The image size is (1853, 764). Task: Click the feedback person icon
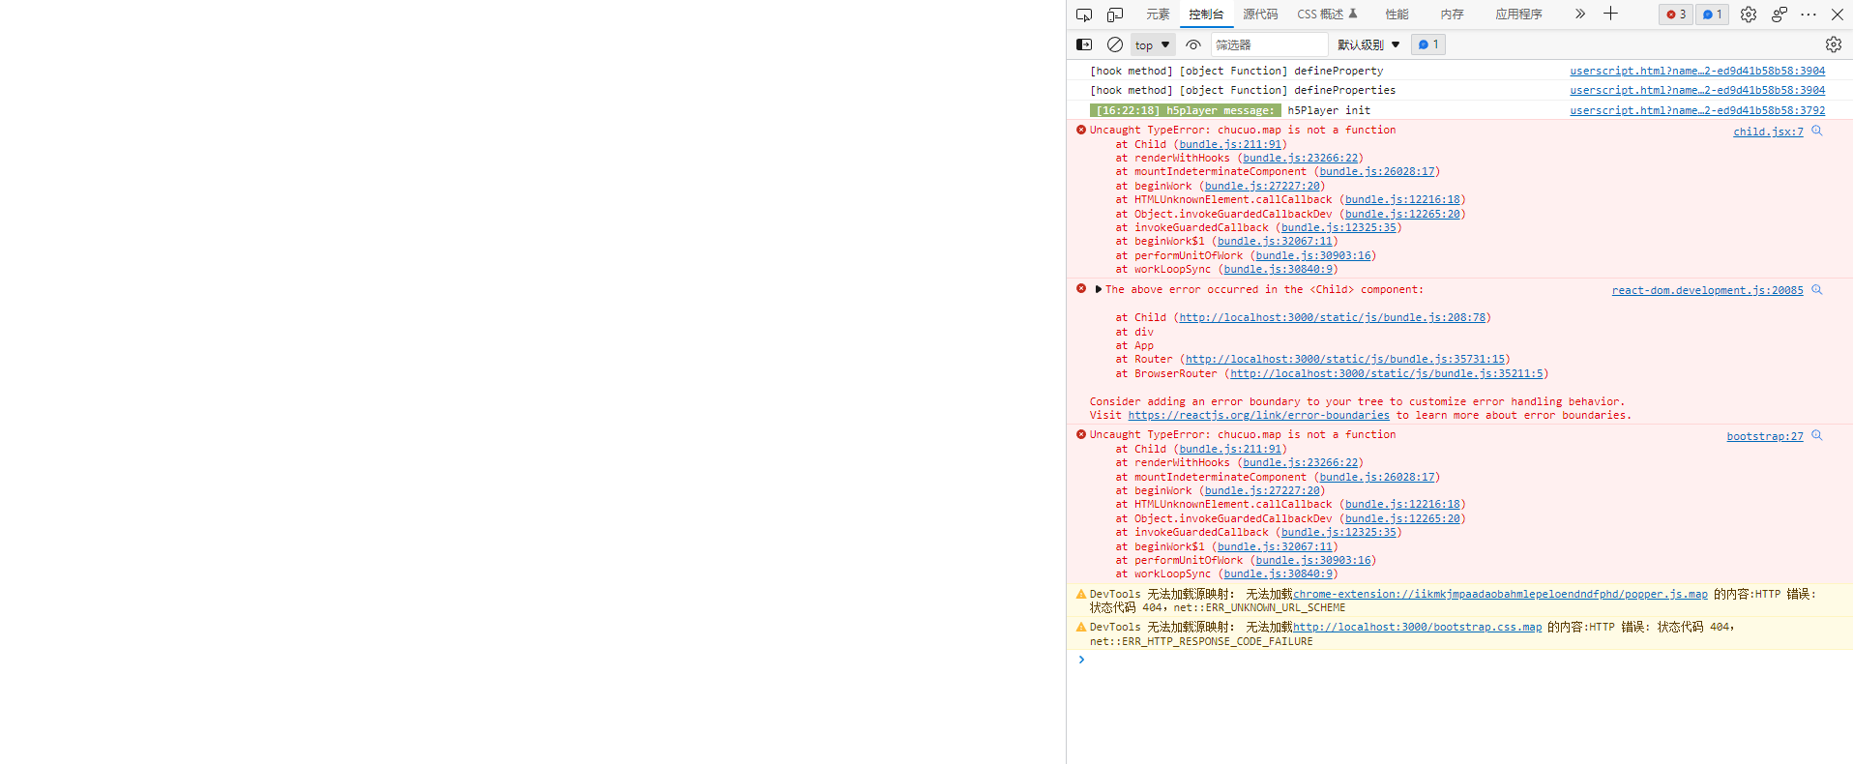(x=1779, y=15)
